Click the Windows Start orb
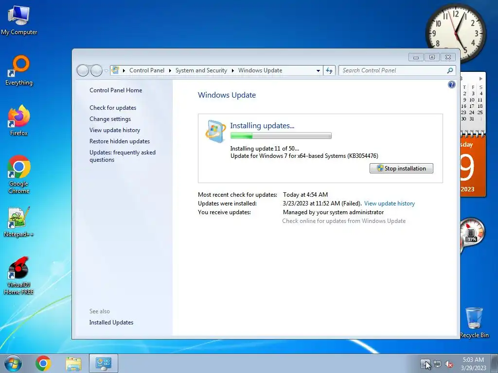 pos(13,363)
